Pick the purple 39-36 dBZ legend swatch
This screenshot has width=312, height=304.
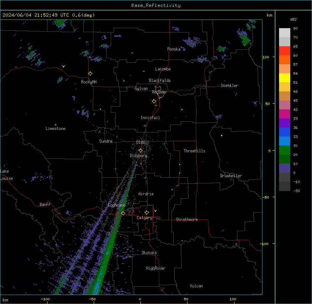tap(284, 123)
